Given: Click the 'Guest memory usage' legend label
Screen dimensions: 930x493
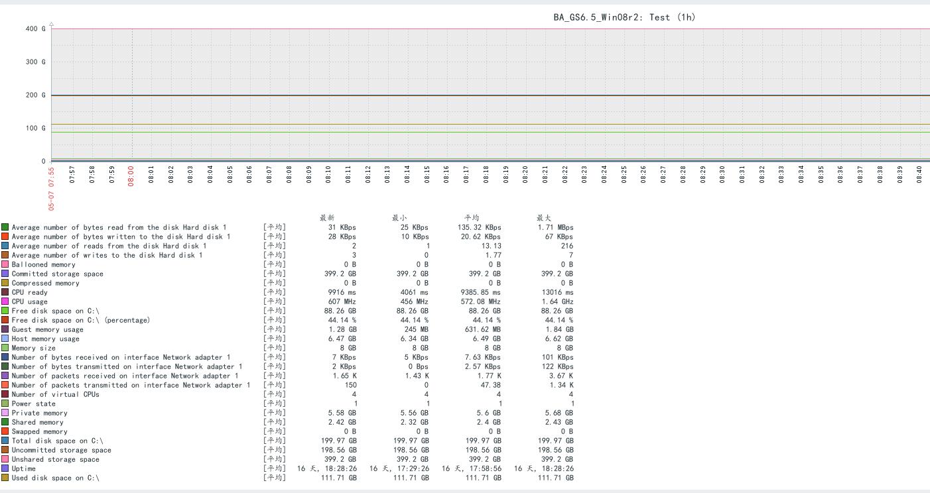Looking at the screenshot, I should 48,329.
